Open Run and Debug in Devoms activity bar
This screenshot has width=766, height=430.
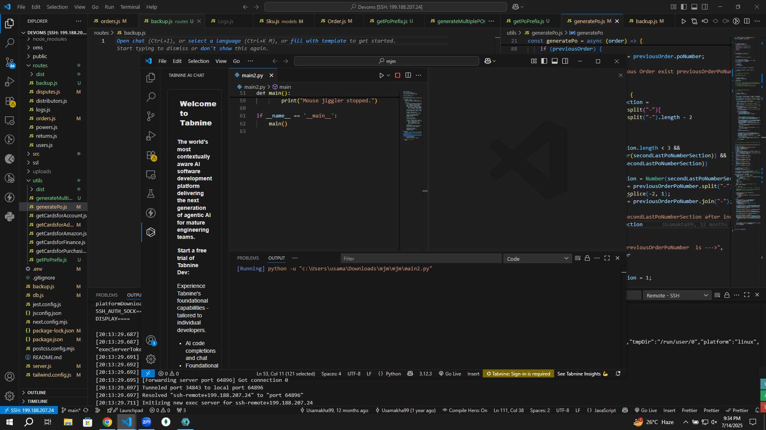click(10, 82)
